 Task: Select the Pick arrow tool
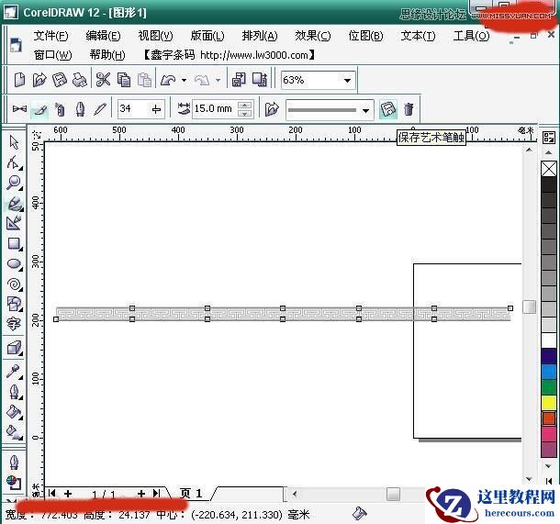pyautogui.click(x=14, y=142)
